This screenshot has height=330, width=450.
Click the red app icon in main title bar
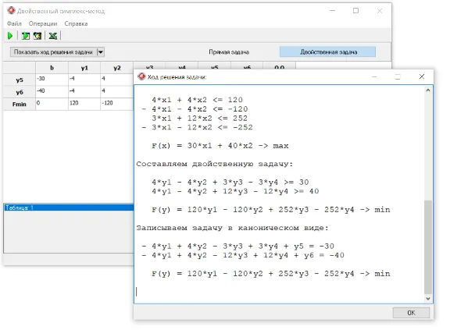11,11
